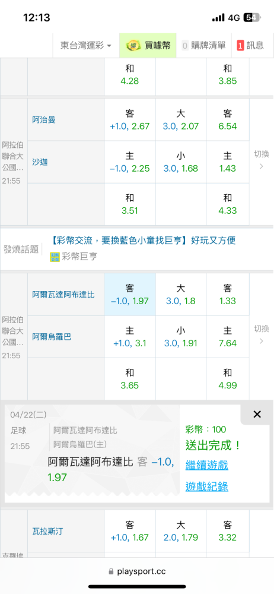Viewport: 274px width, 594px height.
Task: Select 主 +1.0, 3.1 handicap option
Action: (130, 337)
